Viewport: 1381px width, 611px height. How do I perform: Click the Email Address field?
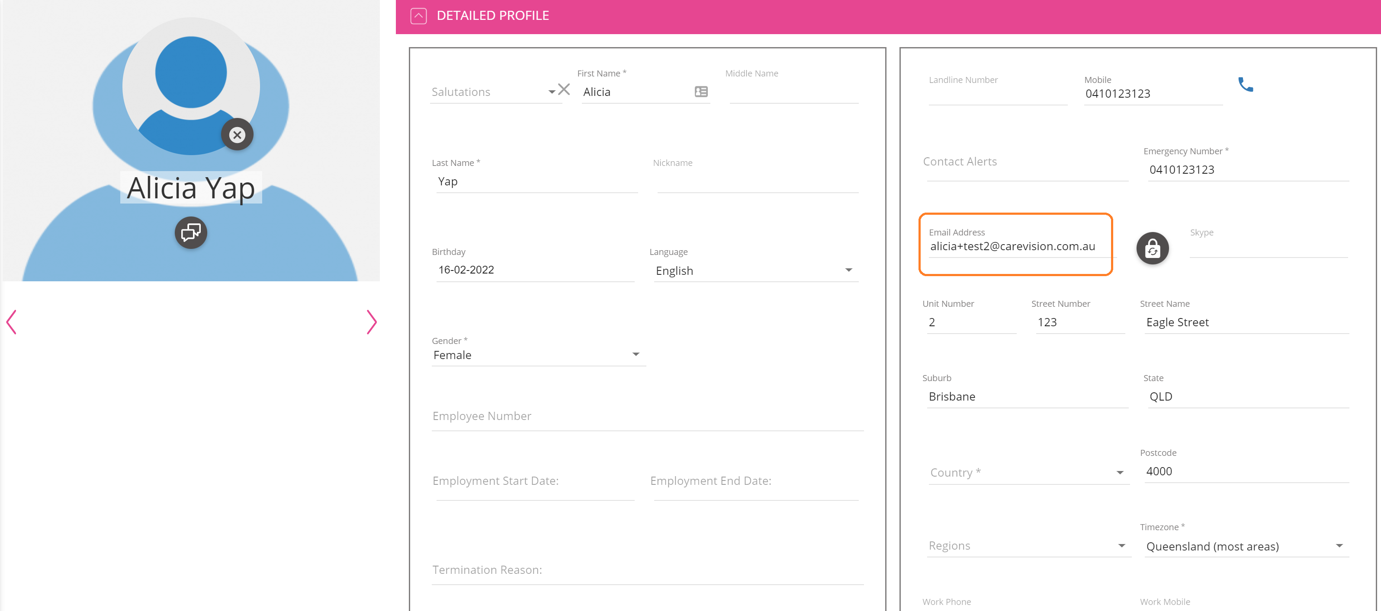tap(1013, 246)
